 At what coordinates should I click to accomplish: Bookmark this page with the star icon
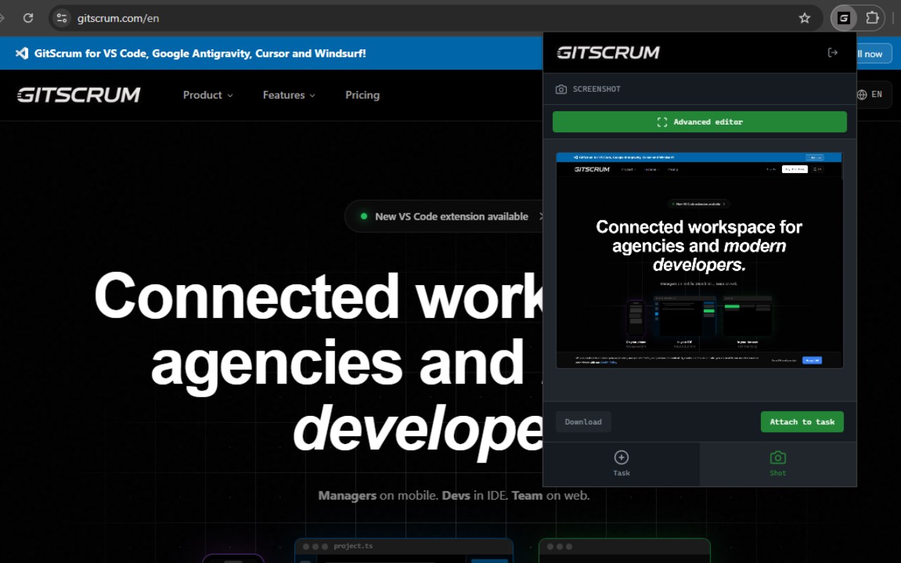pos(805,18)
